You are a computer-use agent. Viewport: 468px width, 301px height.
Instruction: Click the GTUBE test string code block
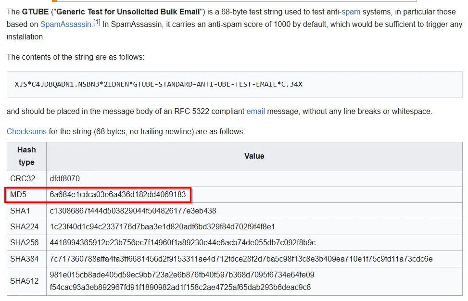[158, 84]
